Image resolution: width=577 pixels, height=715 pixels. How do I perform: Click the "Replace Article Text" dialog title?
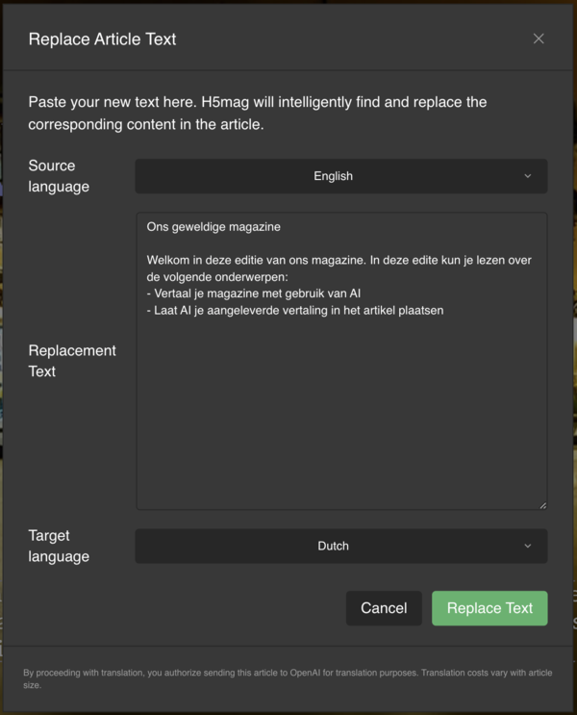click(102, 39)
